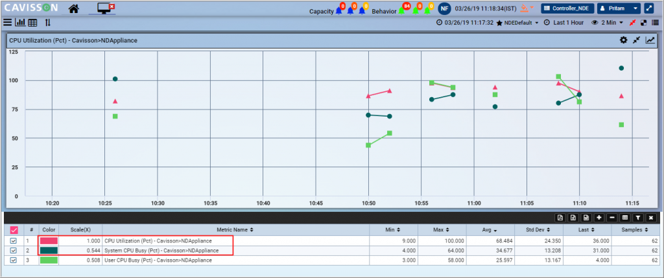Click the dark teal swatch for System CPU Busy
Image resolution: width=664 pixels, height=278 pixels.
coord(49,251)
